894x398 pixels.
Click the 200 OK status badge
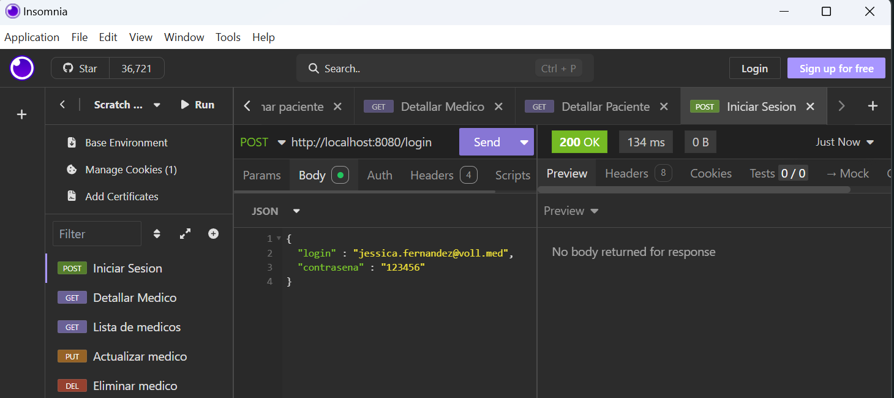tap(579, 142)
